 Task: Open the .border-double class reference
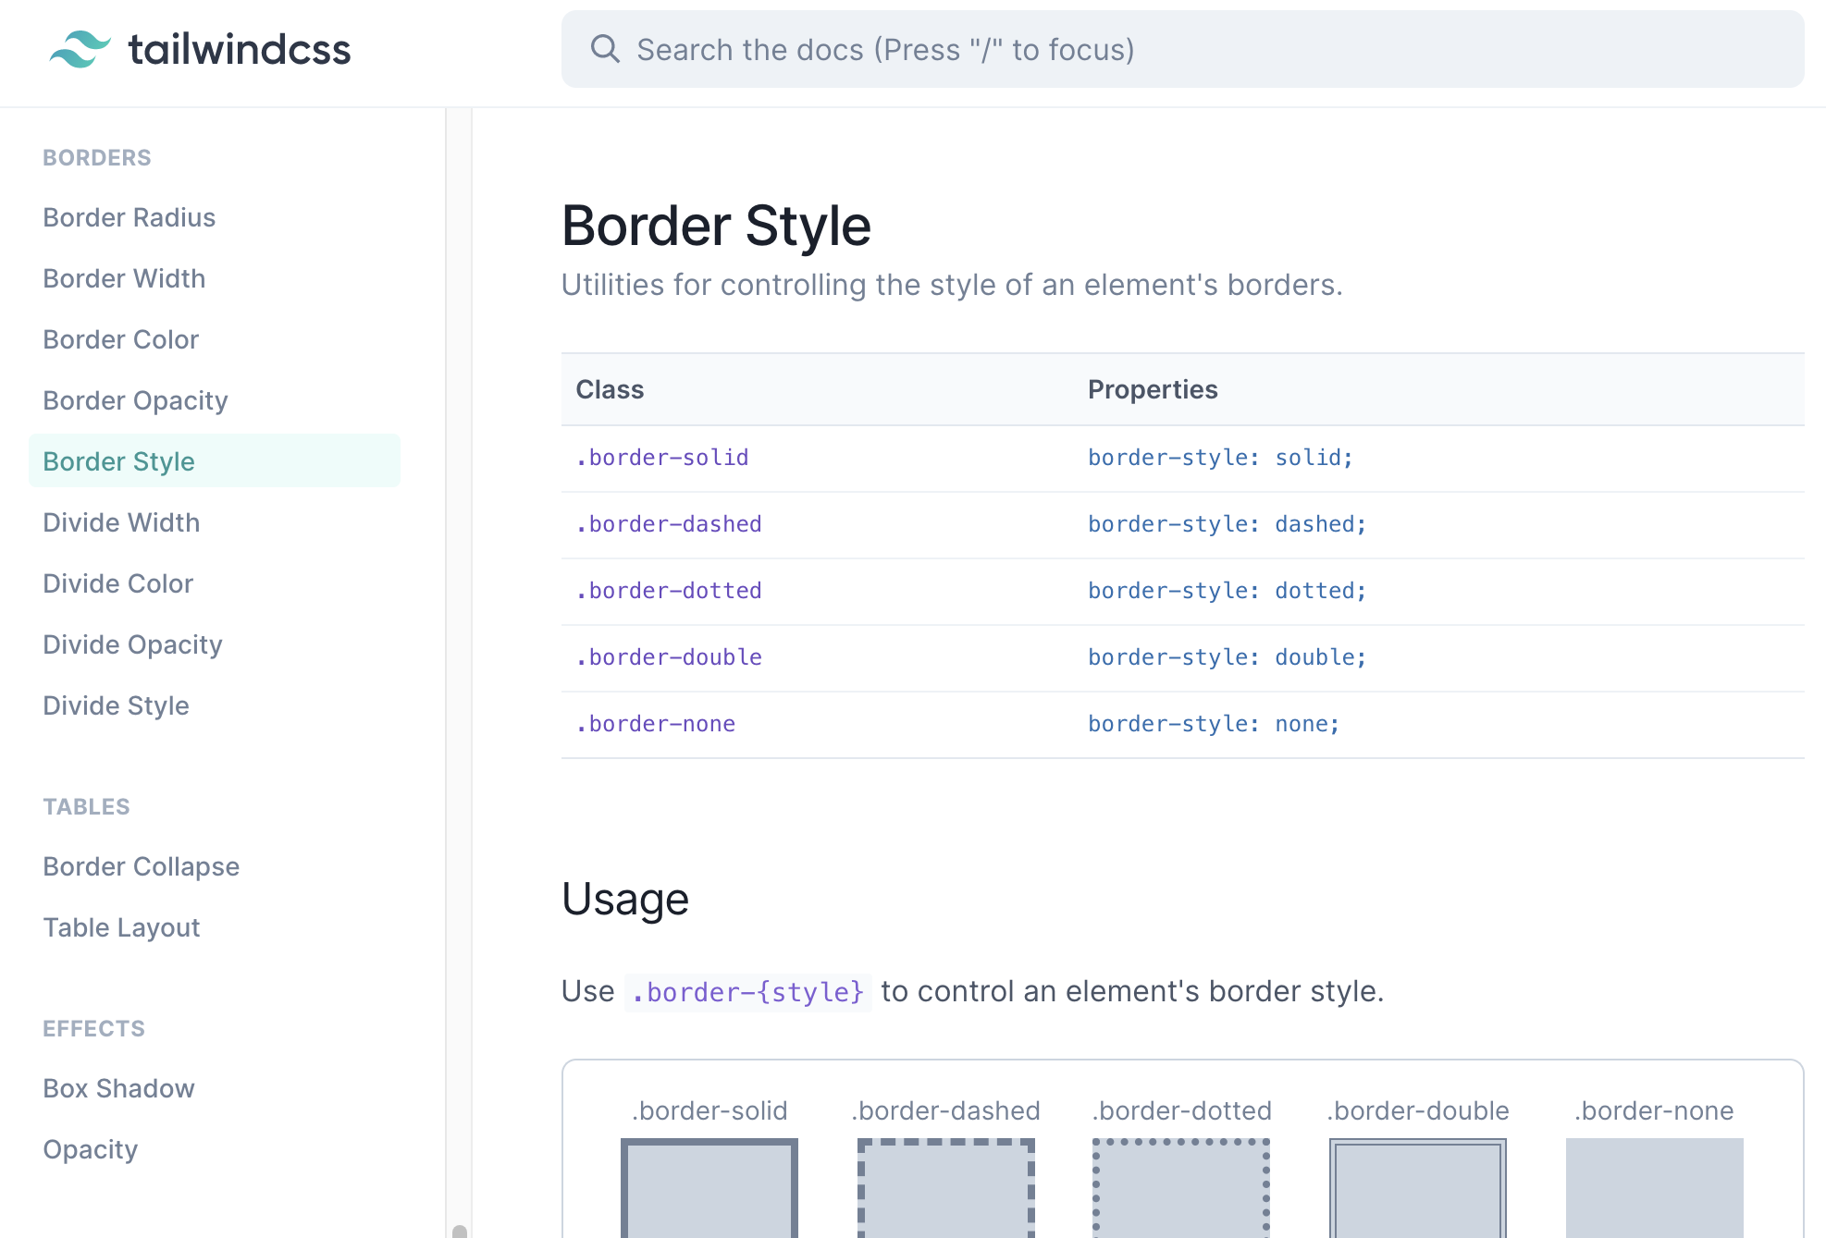(668, 657)
